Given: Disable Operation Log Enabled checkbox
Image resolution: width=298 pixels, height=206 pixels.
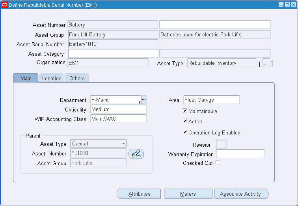Looking at the screenshot, I should click(x=185, y=132).
